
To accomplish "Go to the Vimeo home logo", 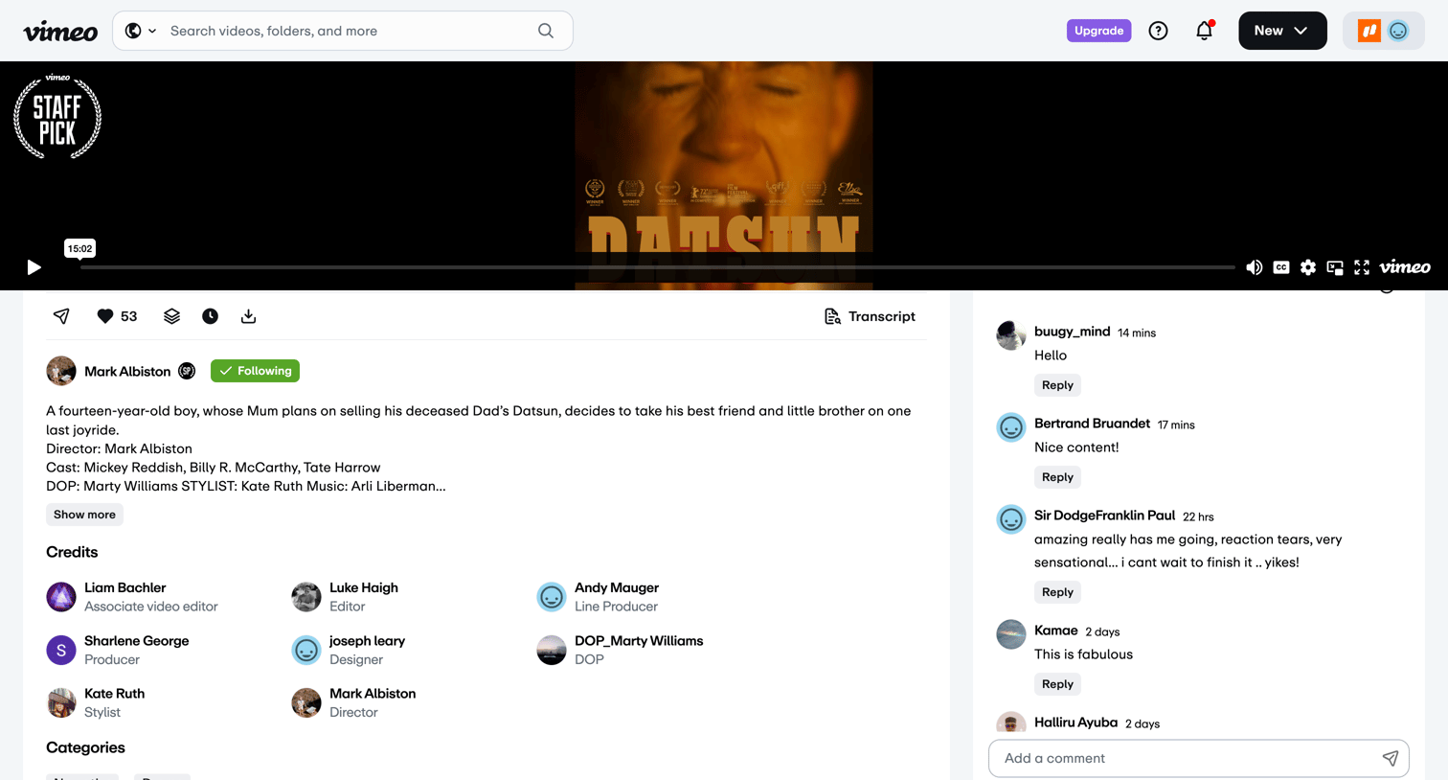I will (x=60, y=32).
